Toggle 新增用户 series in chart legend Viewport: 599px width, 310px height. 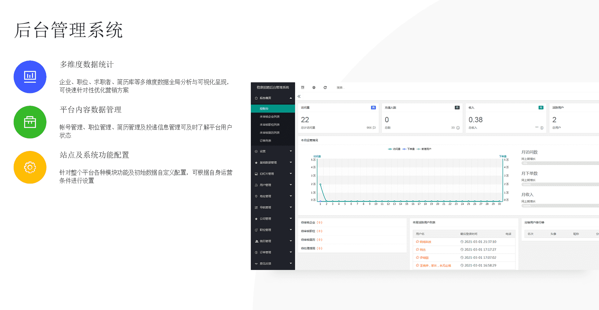[424, 149]
